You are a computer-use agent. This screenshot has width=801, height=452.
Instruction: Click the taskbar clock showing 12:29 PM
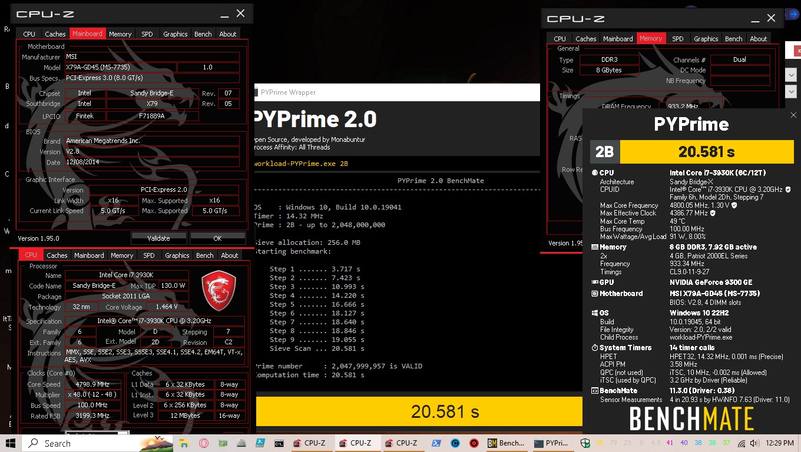pos(780,443)
